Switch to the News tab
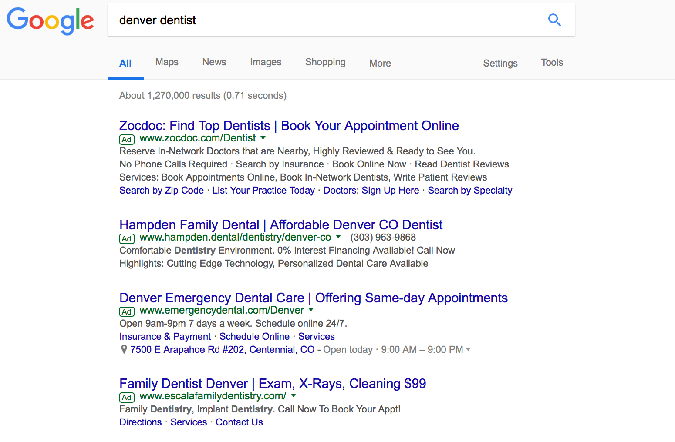 (x=214, y=62)
